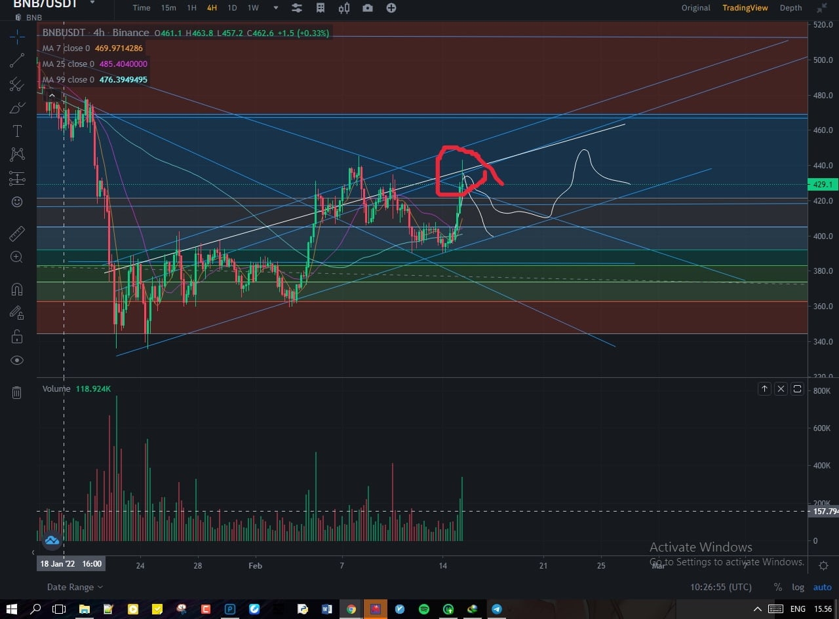
Task: Maximize the Volume pane
Action: 797,389
